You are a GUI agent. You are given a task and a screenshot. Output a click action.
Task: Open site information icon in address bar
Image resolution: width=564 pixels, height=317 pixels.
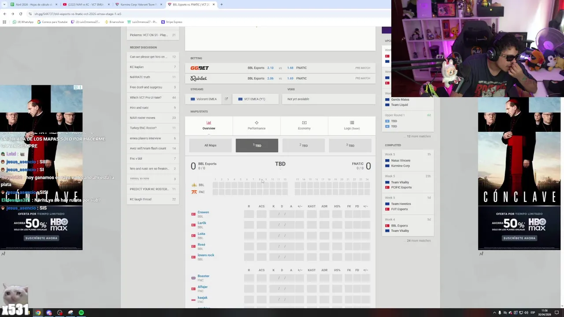click(x=30, y=14)
